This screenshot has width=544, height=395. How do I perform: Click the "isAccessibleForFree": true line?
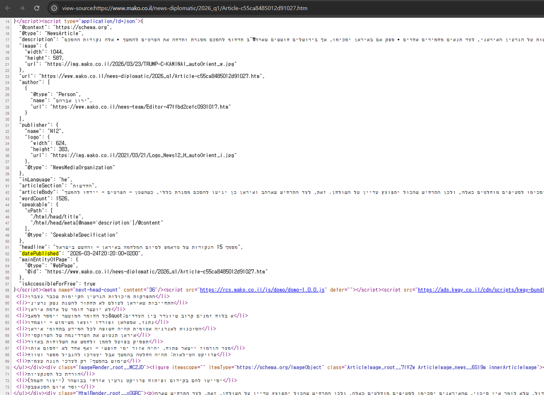[57, 284]
